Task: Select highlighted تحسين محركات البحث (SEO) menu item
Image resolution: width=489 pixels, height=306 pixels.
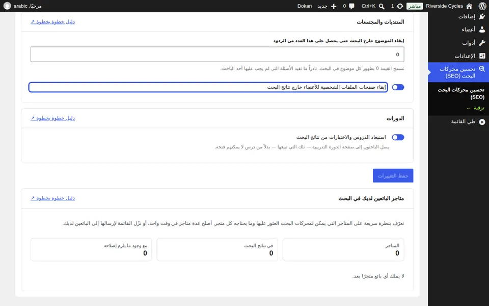Action: pos(458,72)
